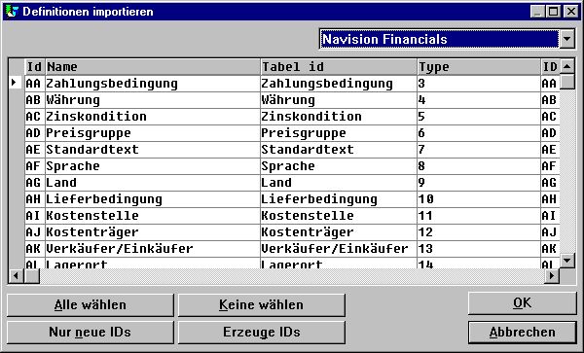The image size is (584, 353).
Task: Click the Tabel id column header
Action: (339, 67)
